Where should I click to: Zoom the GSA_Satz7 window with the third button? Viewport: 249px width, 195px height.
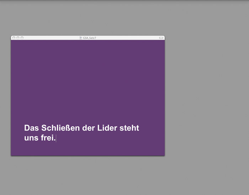(22, 38)
